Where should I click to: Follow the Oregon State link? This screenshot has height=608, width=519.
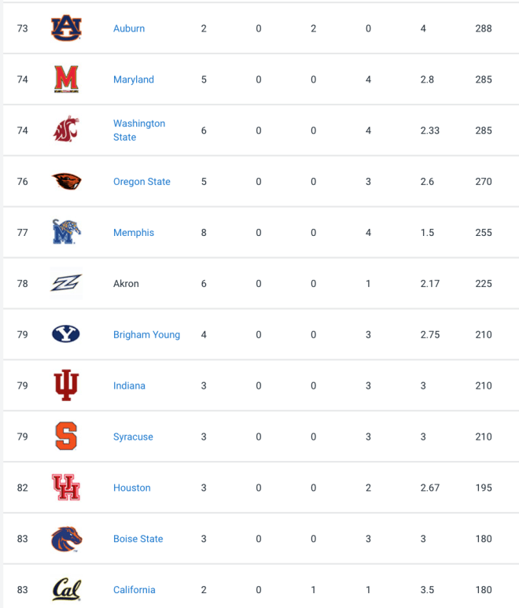point(142,182)
